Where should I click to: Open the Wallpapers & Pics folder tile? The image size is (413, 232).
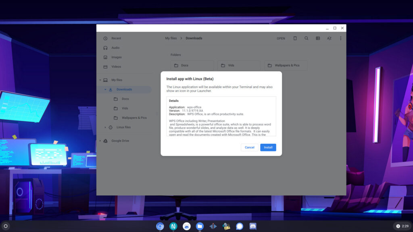tap(286, 65)
